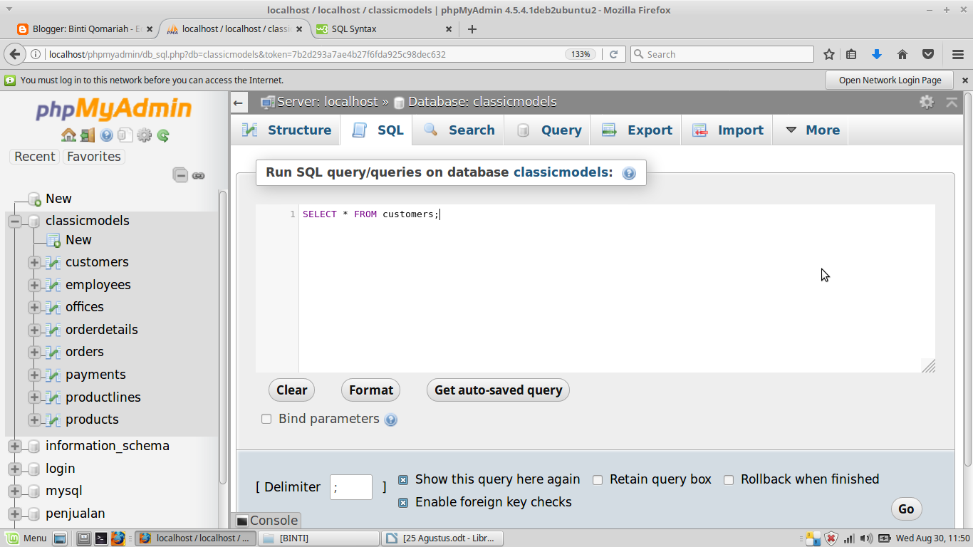This screenshot has width=973, height=547.
Task: Click the phpMyAdmin Home icon
Action: pos(70,134)
